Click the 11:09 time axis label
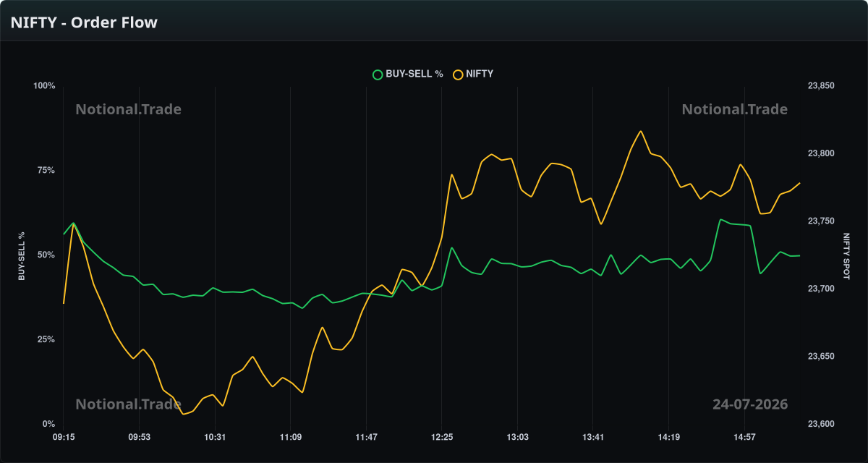Viewport: 868px width, 463px height. point(290,437)
